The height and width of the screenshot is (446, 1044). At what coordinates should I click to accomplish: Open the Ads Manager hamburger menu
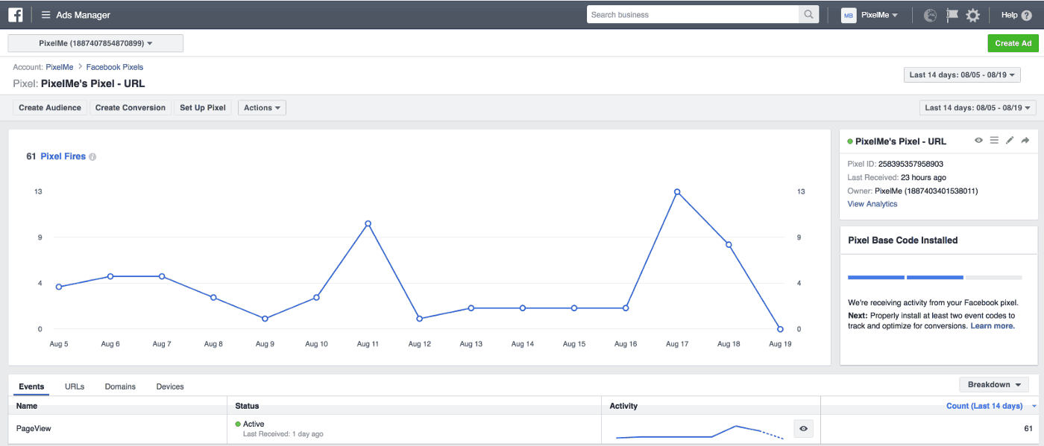tap(46, 15)
